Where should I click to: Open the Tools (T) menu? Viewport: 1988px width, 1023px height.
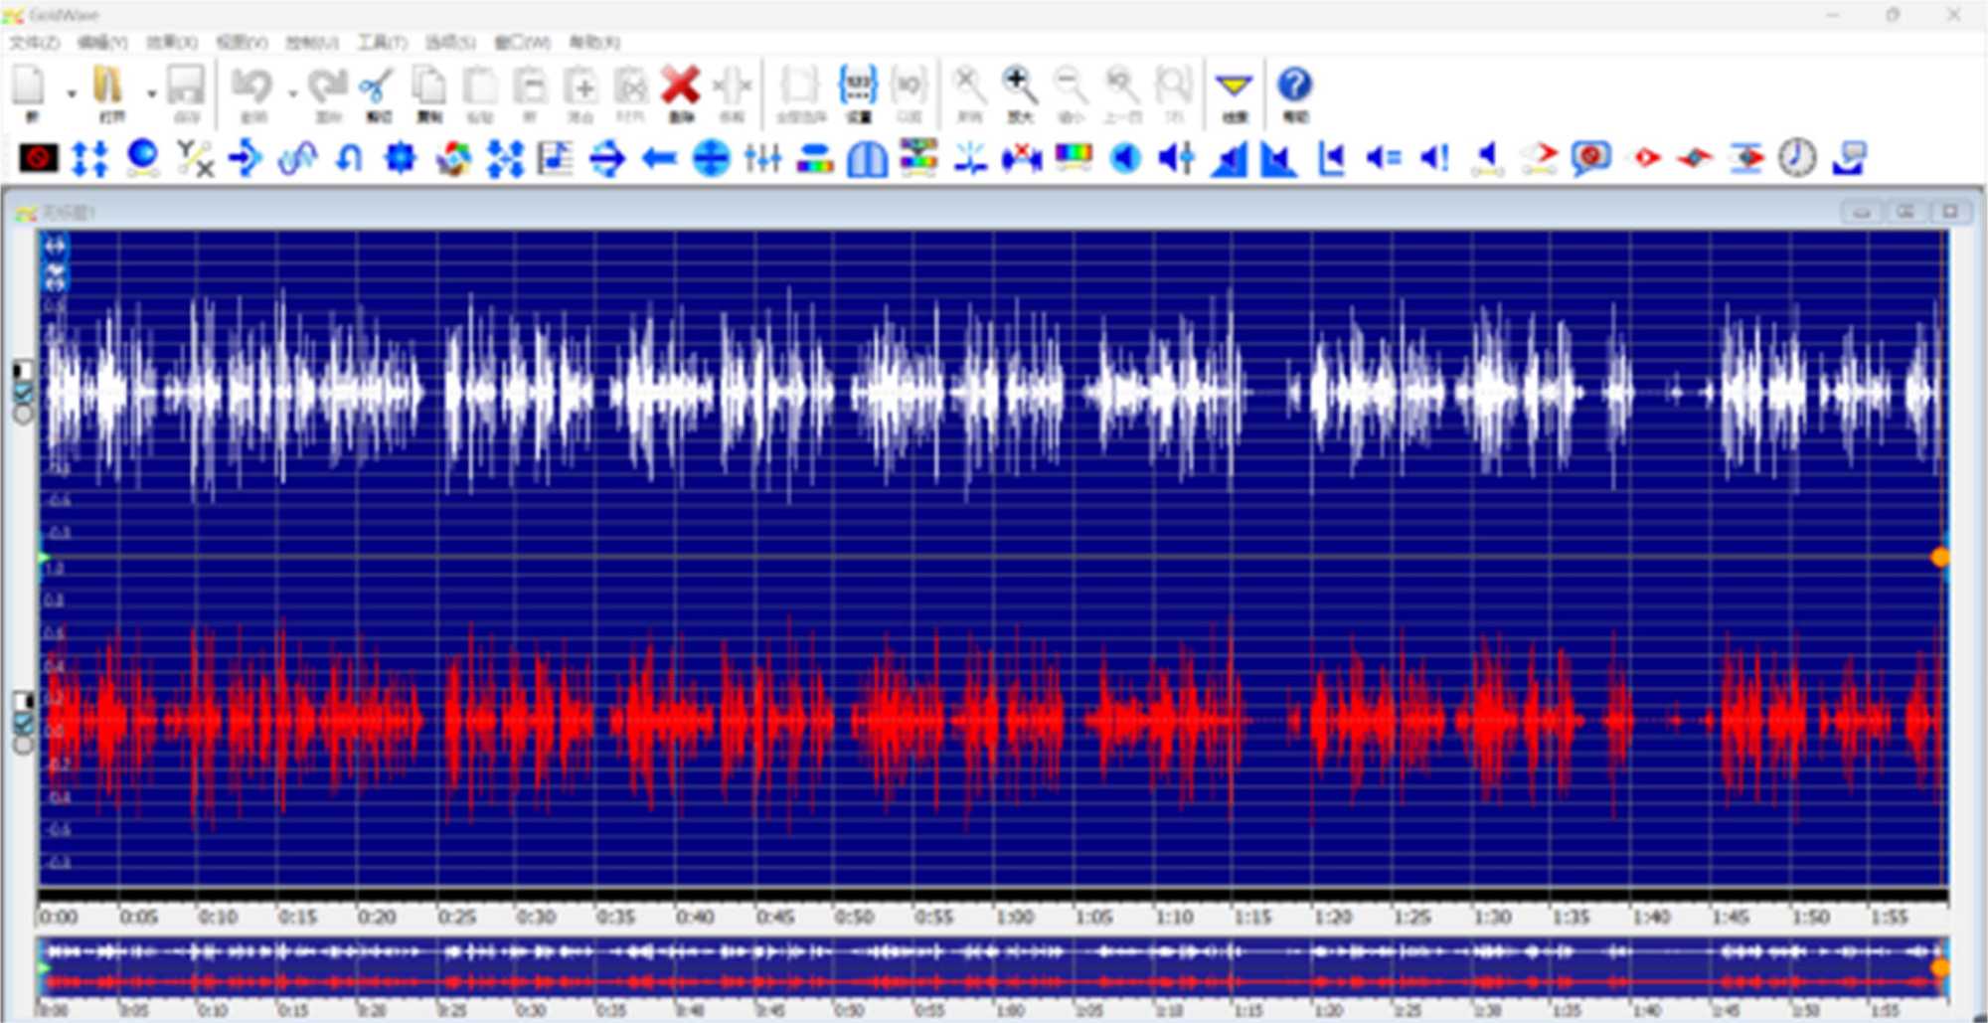click(x=383, y=42)
